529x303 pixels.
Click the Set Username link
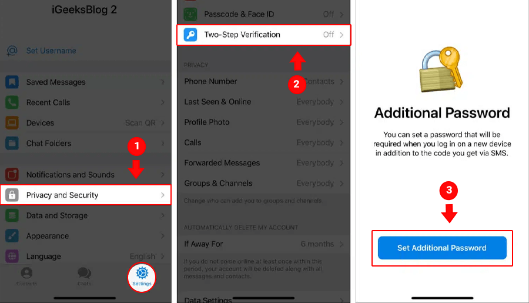pos(51,51)
